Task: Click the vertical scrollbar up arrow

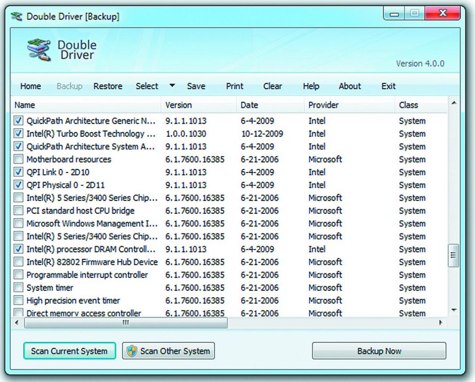Action: [x=454, y=103]
